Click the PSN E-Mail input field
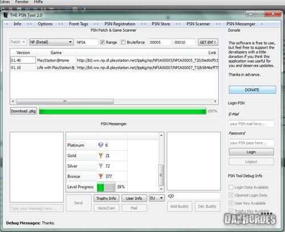Screen dimensions: 285x232 click(x=251, y=123)
